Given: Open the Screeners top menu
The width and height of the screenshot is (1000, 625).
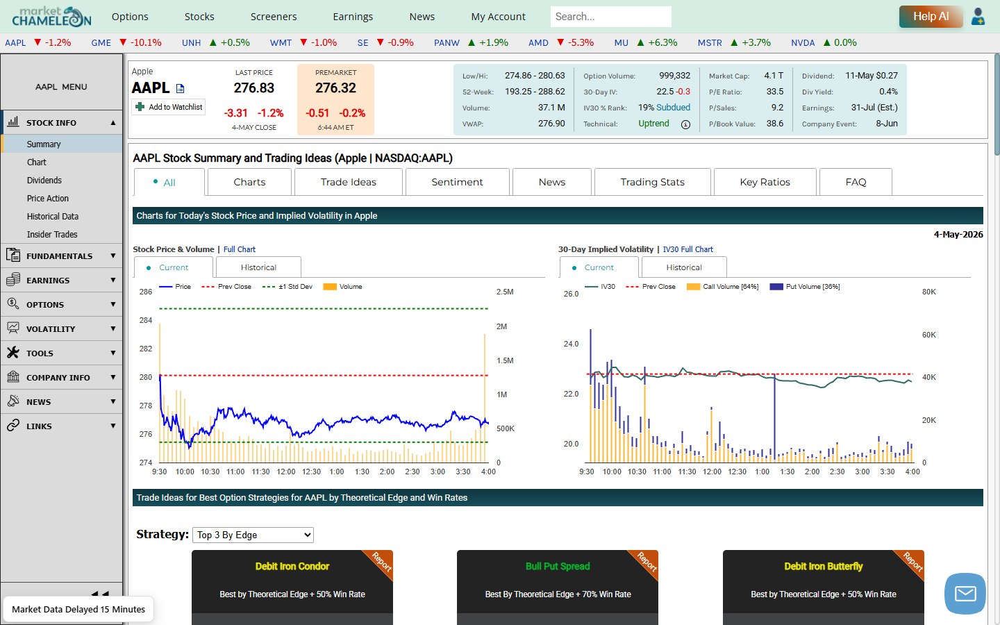Looking at the screenshot, I should [274, 17].
